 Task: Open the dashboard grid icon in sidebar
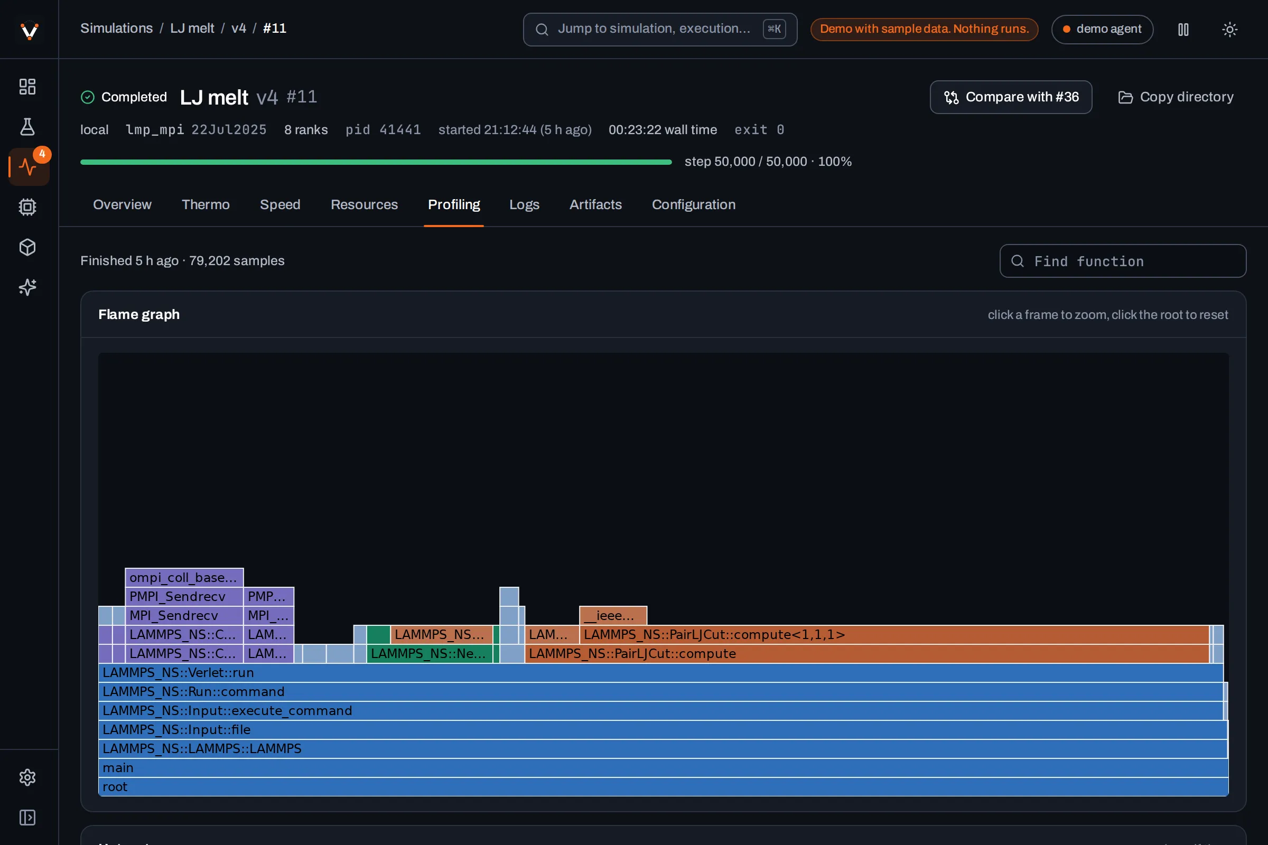tap(27, 87)
